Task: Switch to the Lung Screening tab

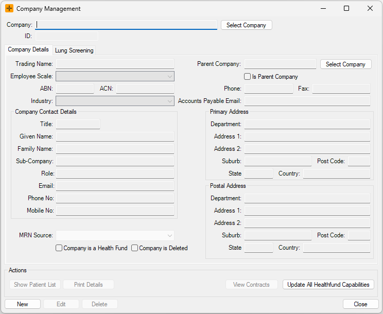Action: click(x=74, y=50)
